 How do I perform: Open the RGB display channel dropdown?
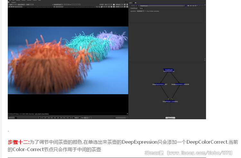click(30, 4)
